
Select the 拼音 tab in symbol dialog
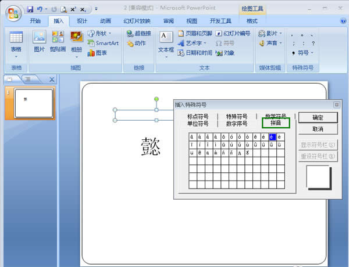click(276, 123)
